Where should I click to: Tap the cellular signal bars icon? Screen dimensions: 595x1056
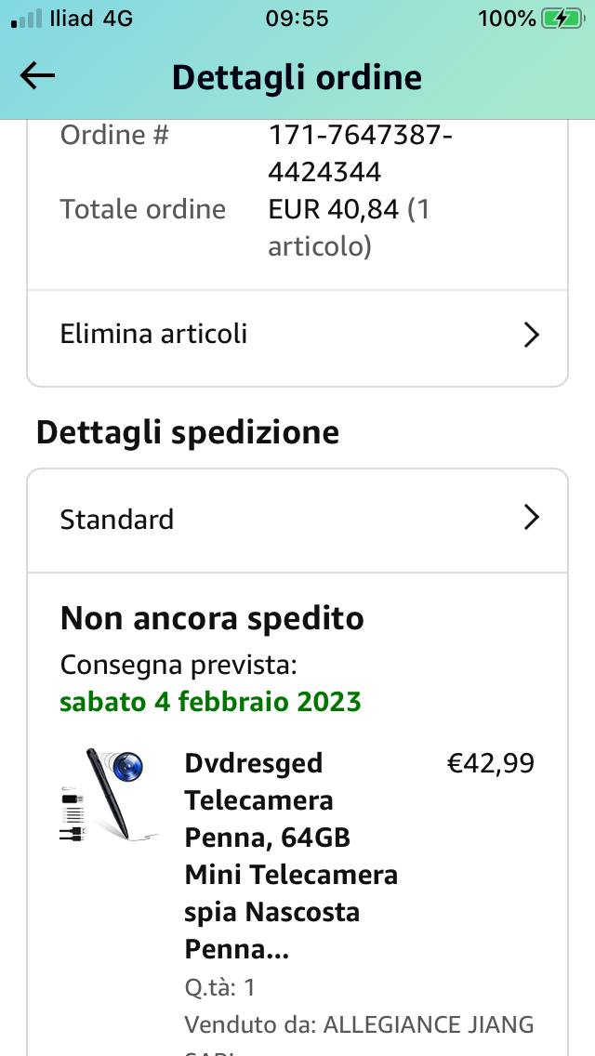click(26, 19)
